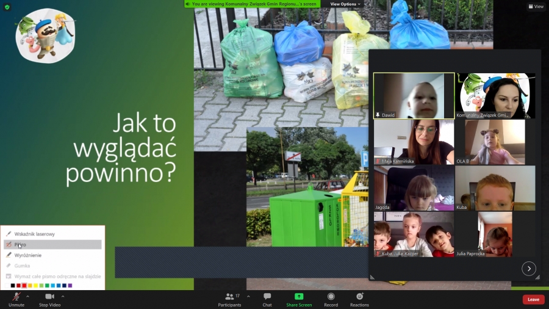The image size is (549, 309).
Task: Select Dawid's video tile
Action: [x=414, y=96]
